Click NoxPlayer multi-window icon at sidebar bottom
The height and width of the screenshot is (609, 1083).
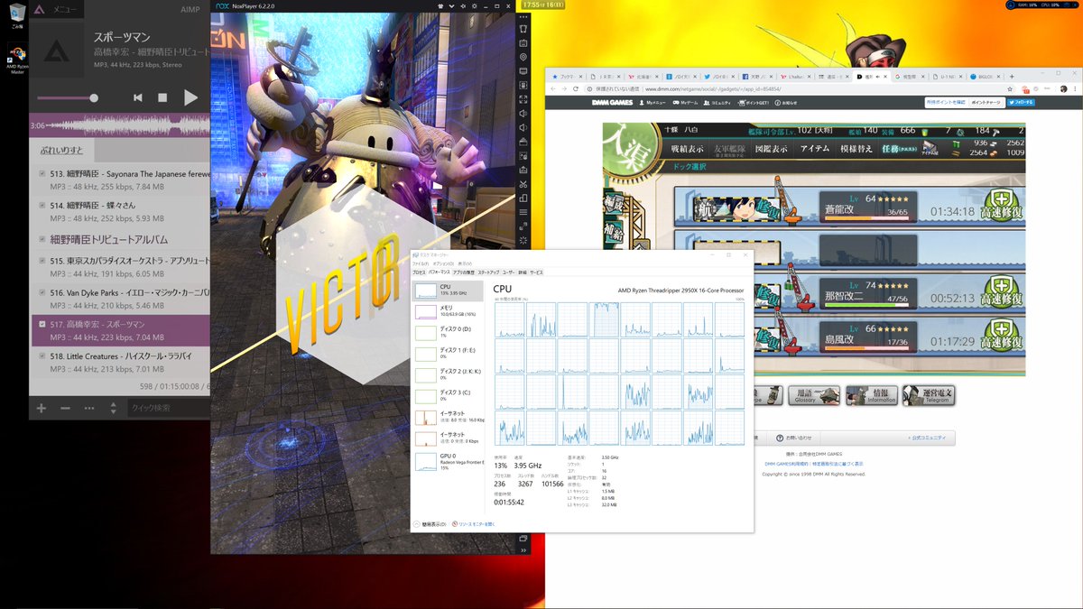click(523, 539)
